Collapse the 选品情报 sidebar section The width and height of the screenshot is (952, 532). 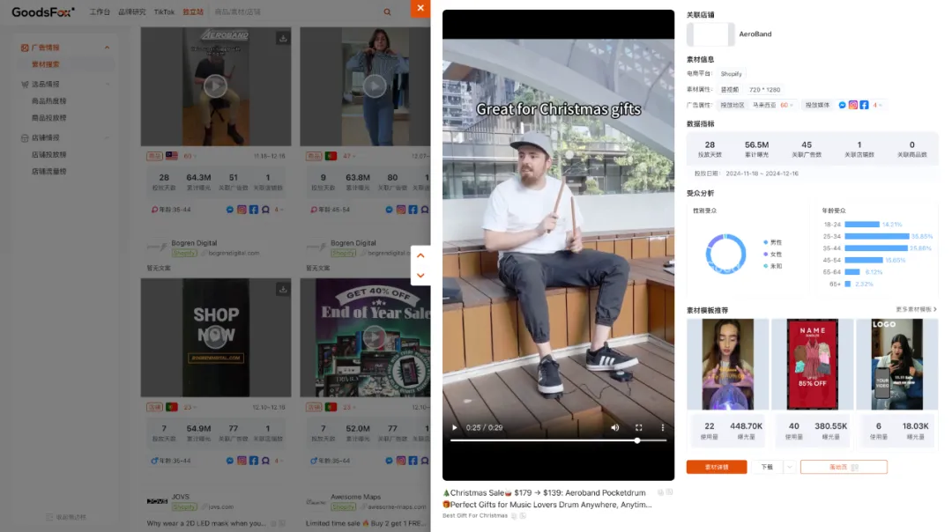107,85
